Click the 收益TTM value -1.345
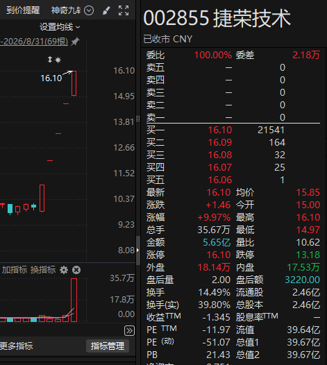The width and height of the screenshot is (327, 365). pos(216,317)
